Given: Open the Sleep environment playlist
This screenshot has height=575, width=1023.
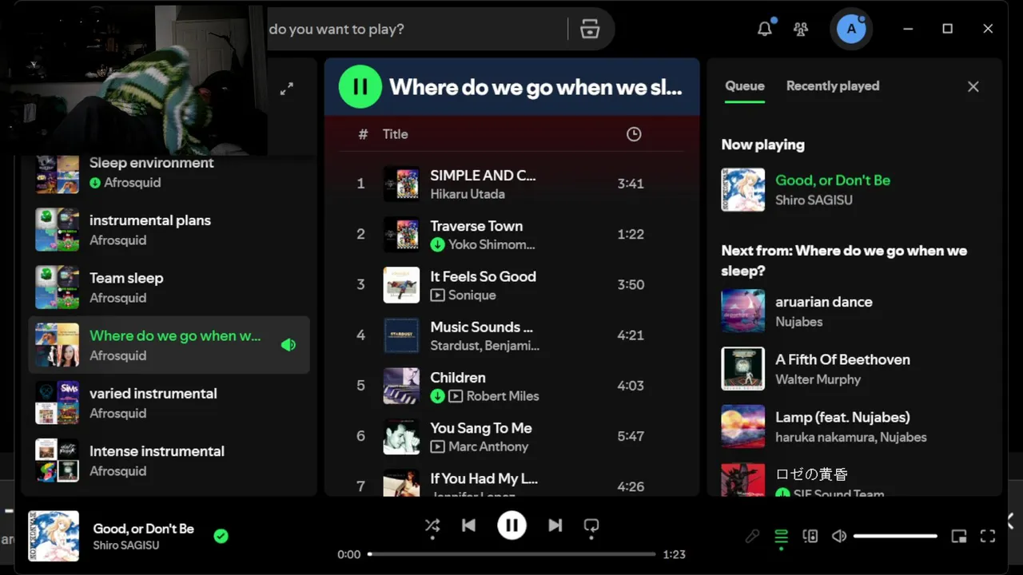Looking at the screenshot, I should point(169,172).
